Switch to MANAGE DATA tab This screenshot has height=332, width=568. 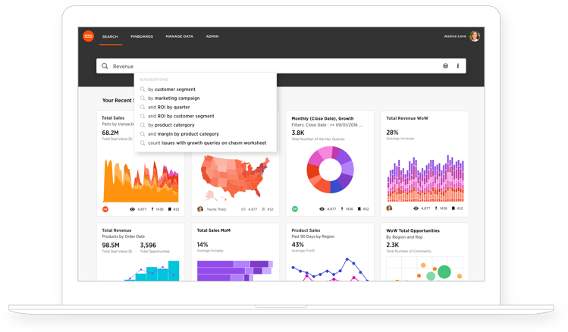[179, 36]
